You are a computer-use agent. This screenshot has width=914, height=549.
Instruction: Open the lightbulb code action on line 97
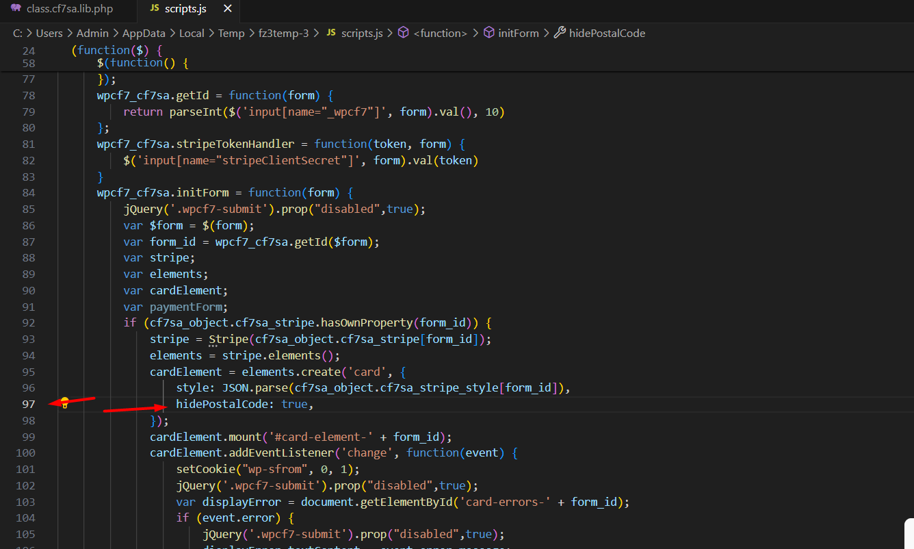pyautogui.click(x=64, y=403)
